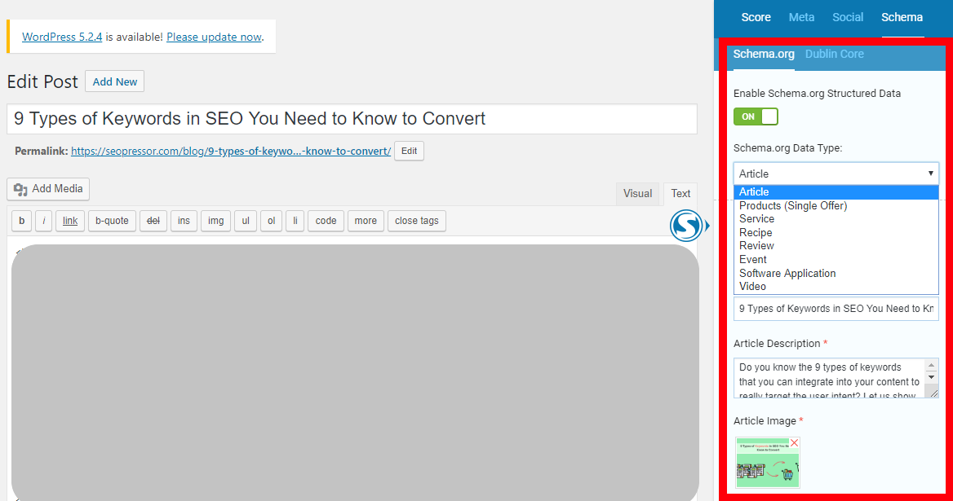
Task: Click the ul quicktag button
Action: point(246,221)
